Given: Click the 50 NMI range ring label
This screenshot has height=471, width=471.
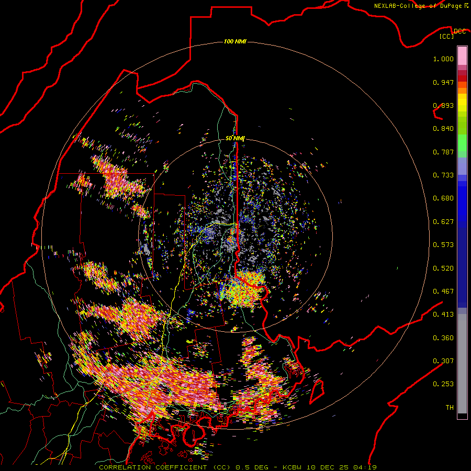Looking at the screenshot, I should [x=235, y=138].
